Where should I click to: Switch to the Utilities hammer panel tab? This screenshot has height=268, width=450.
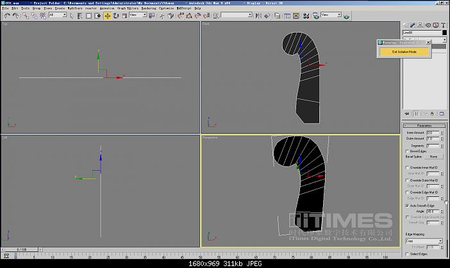[443, 25]
